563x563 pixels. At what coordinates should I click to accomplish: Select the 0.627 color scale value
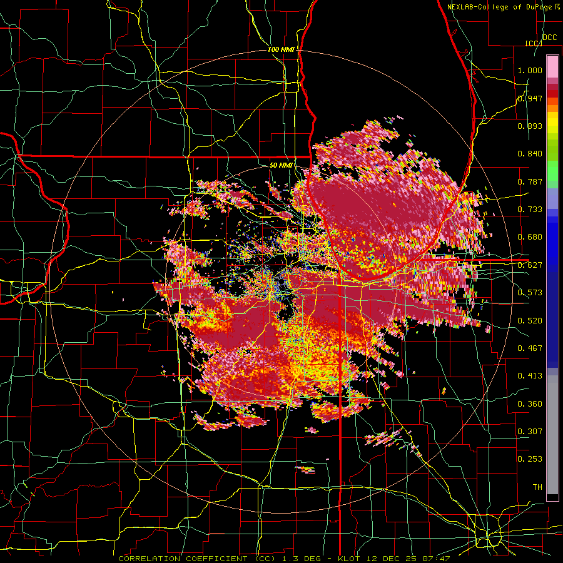tap(530, 265)
